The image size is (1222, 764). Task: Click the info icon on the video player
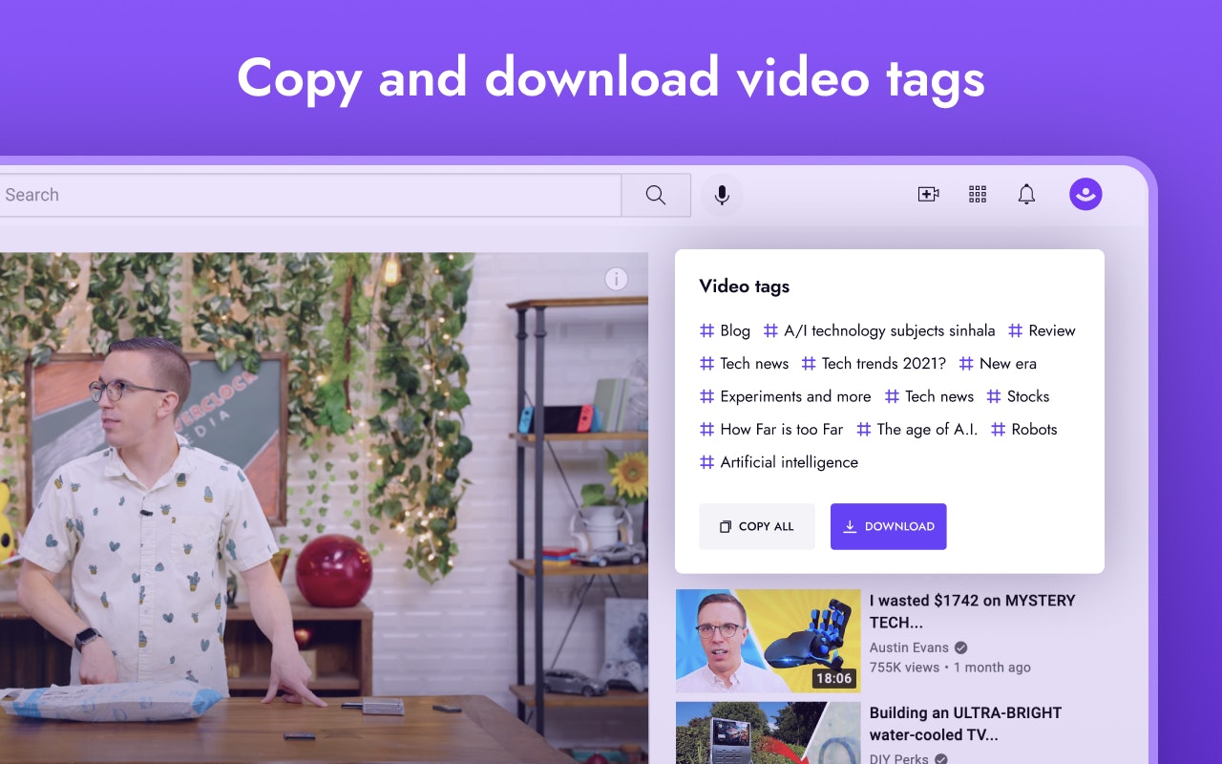coord(617,279)
